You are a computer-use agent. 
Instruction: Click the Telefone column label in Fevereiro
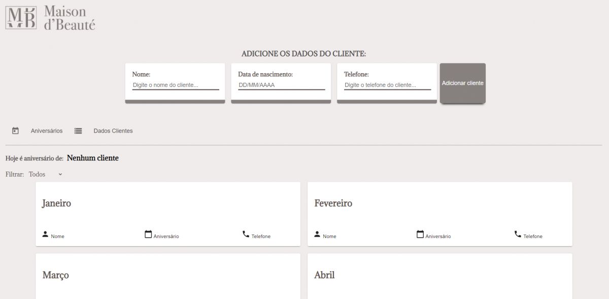(533, 237)
